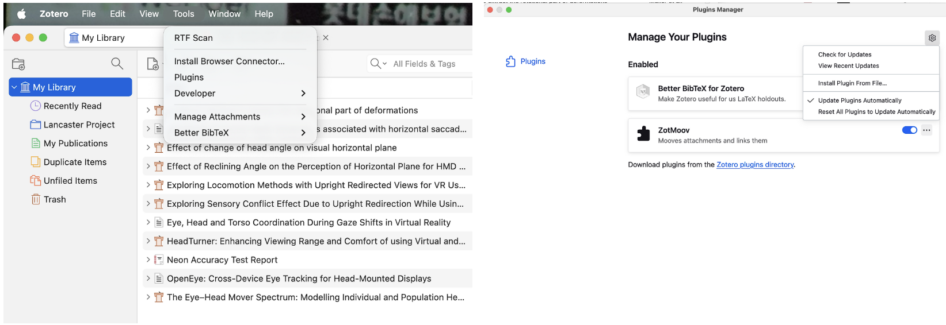Click the Unfiled Items icon
The width and height of the screenshot is (946, 325).
36,180
